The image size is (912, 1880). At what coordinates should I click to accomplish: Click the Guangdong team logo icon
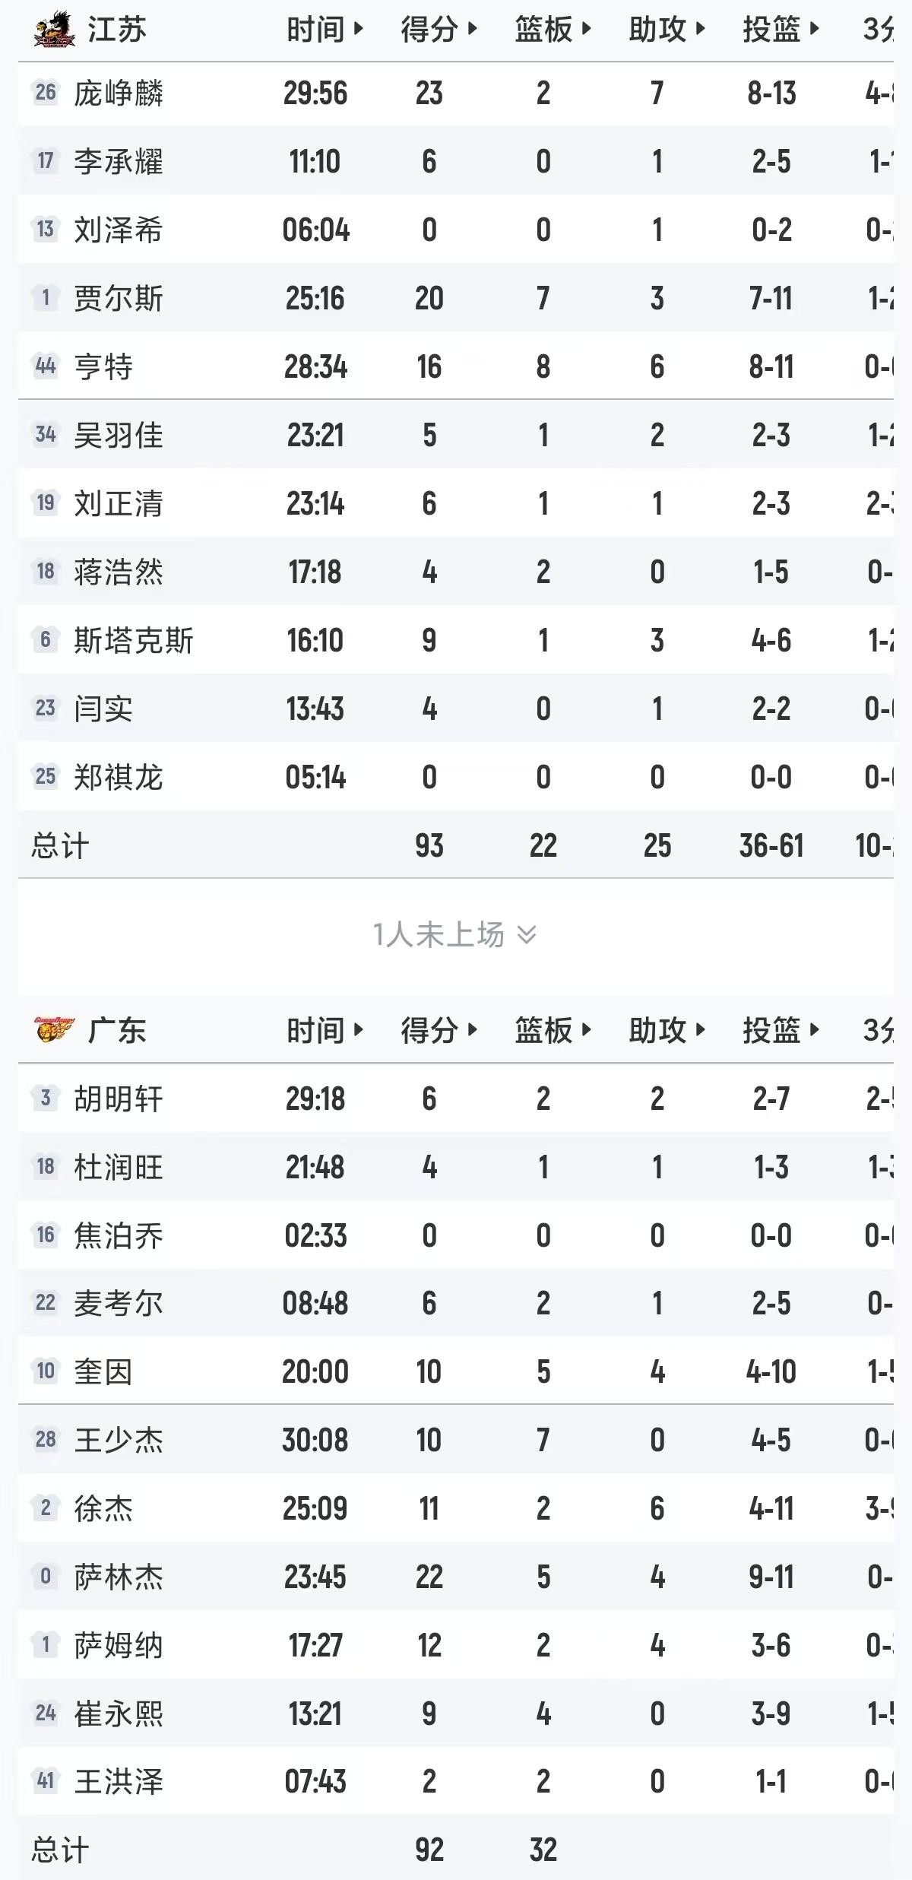[54, 1030]
